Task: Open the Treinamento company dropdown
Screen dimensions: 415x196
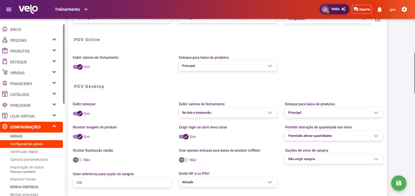Action: pos(71,9)
